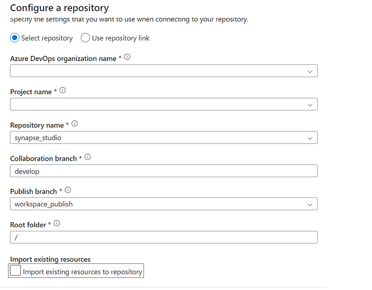Click Import existing resources to repository label

pos(82,271)
